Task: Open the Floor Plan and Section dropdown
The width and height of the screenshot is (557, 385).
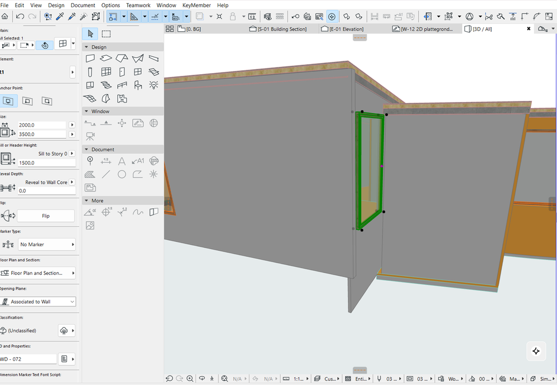Action: point(37,273)
